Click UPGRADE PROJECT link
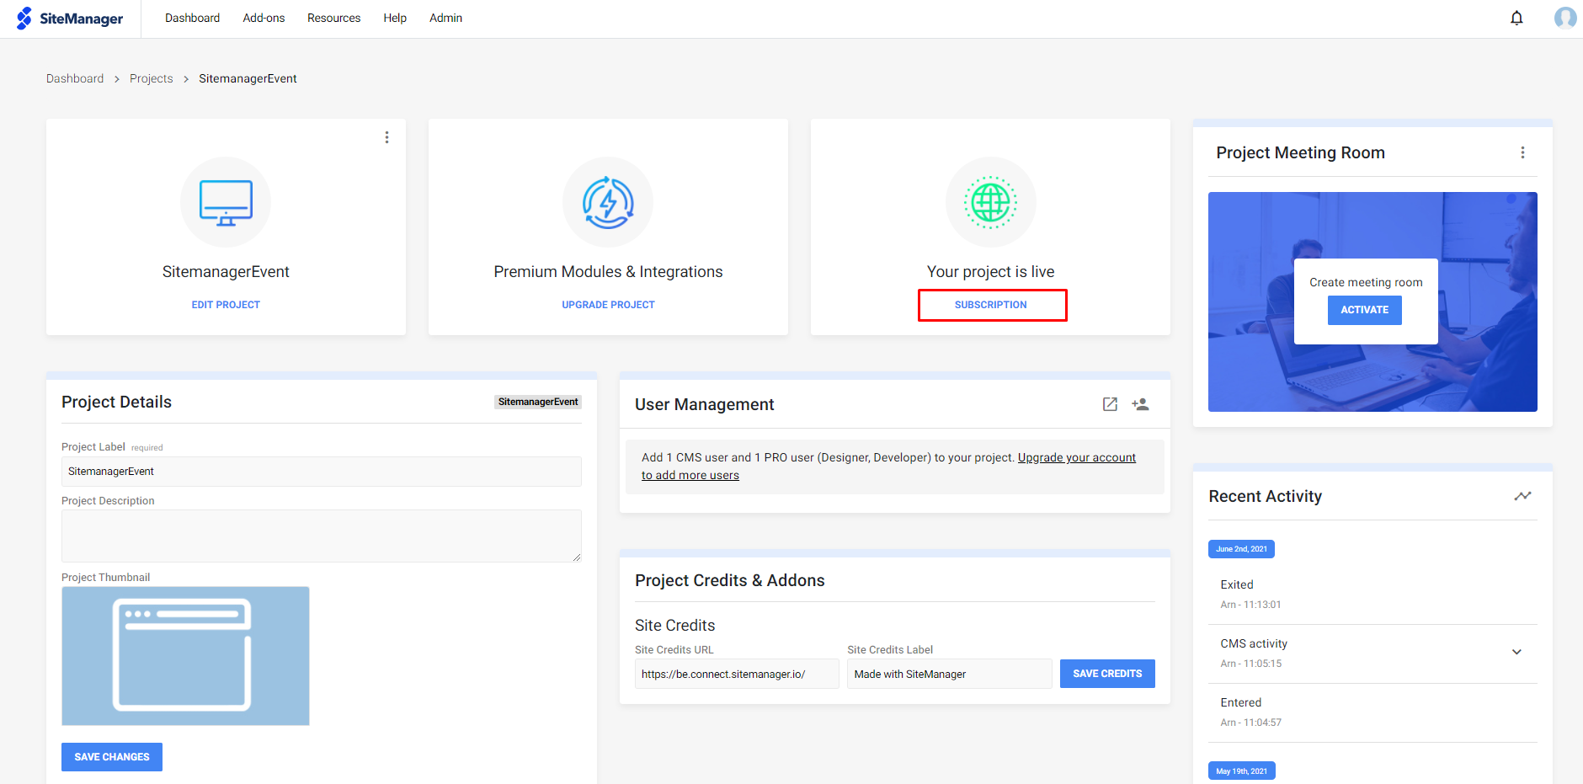This screenshot has width=1583, height=784. (x=608, y=305)
